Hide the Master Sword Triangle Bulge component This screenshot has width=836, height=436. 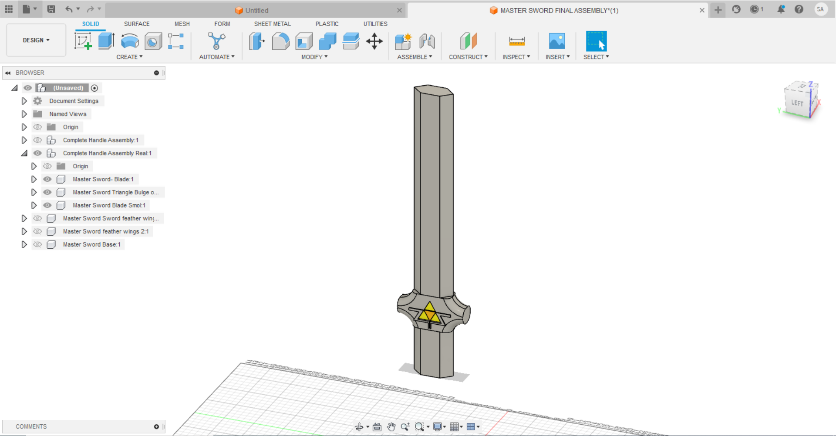tap(47, 192)
